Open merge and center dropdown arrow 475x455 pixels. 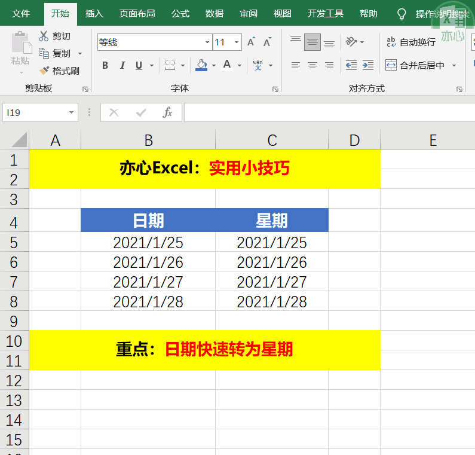coord(454,65)
